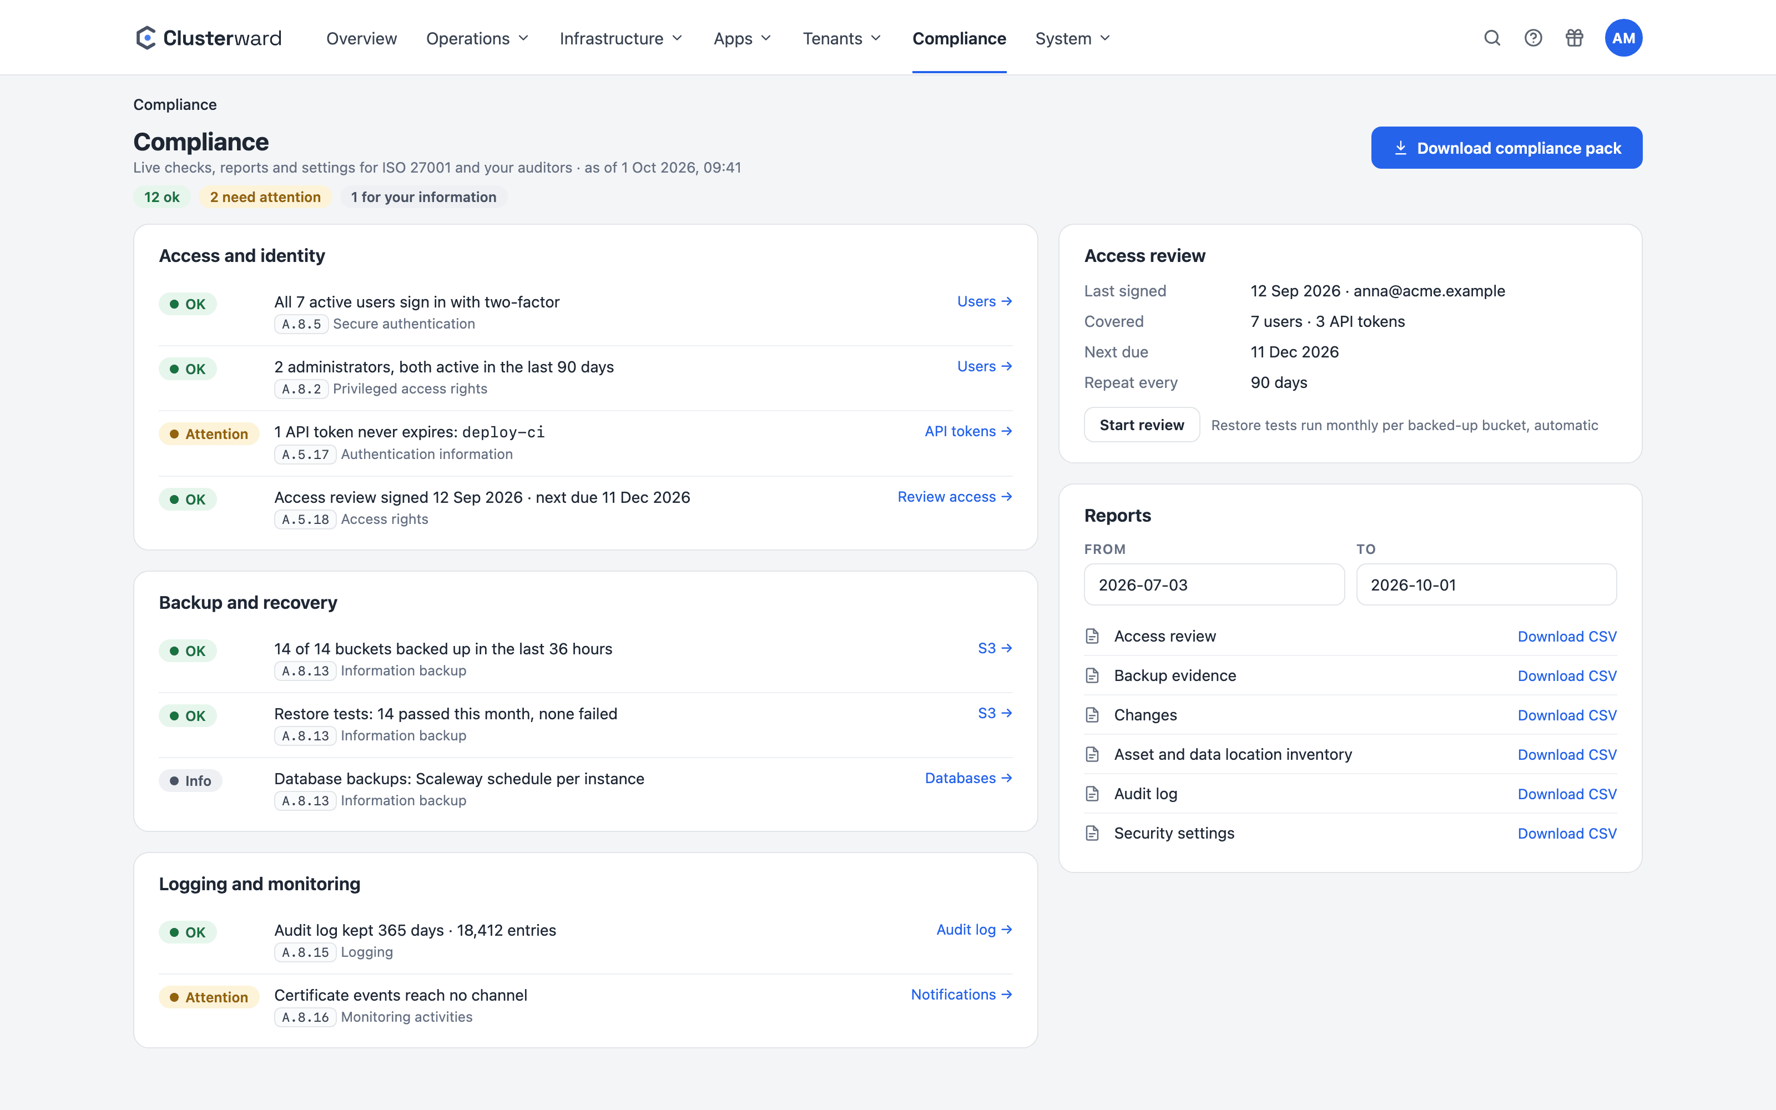Click the file icon beside Changes report
1776x1110 pixels.
[1092, 715]
